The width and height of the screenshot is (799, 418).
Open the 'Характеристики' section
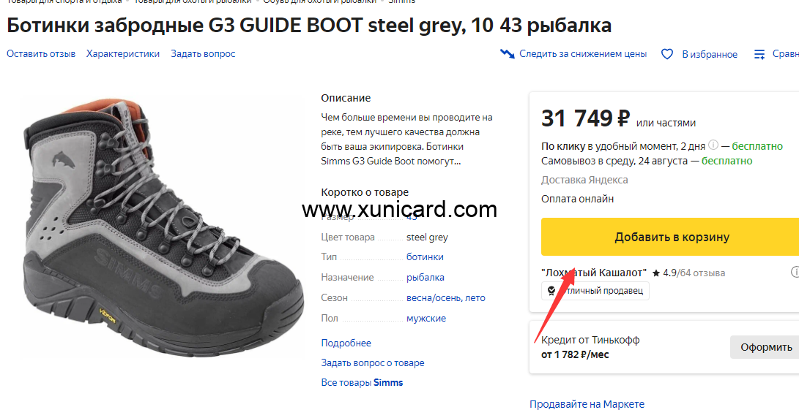[x=123, y=54]
